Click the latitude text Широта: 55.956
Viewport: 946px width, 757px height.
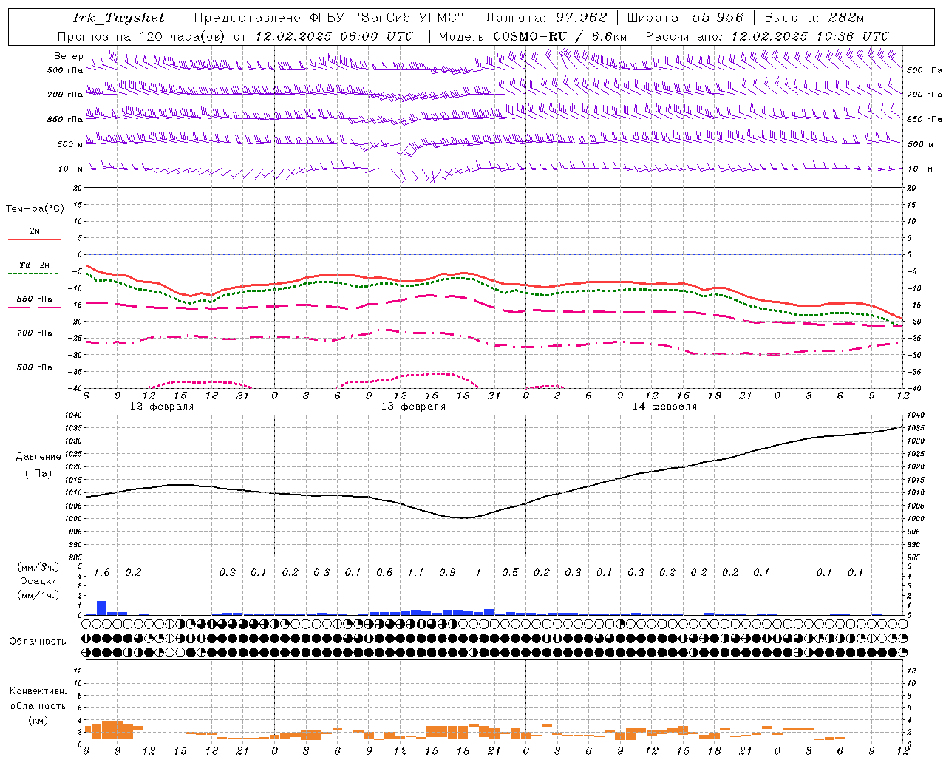click(685, 18)
